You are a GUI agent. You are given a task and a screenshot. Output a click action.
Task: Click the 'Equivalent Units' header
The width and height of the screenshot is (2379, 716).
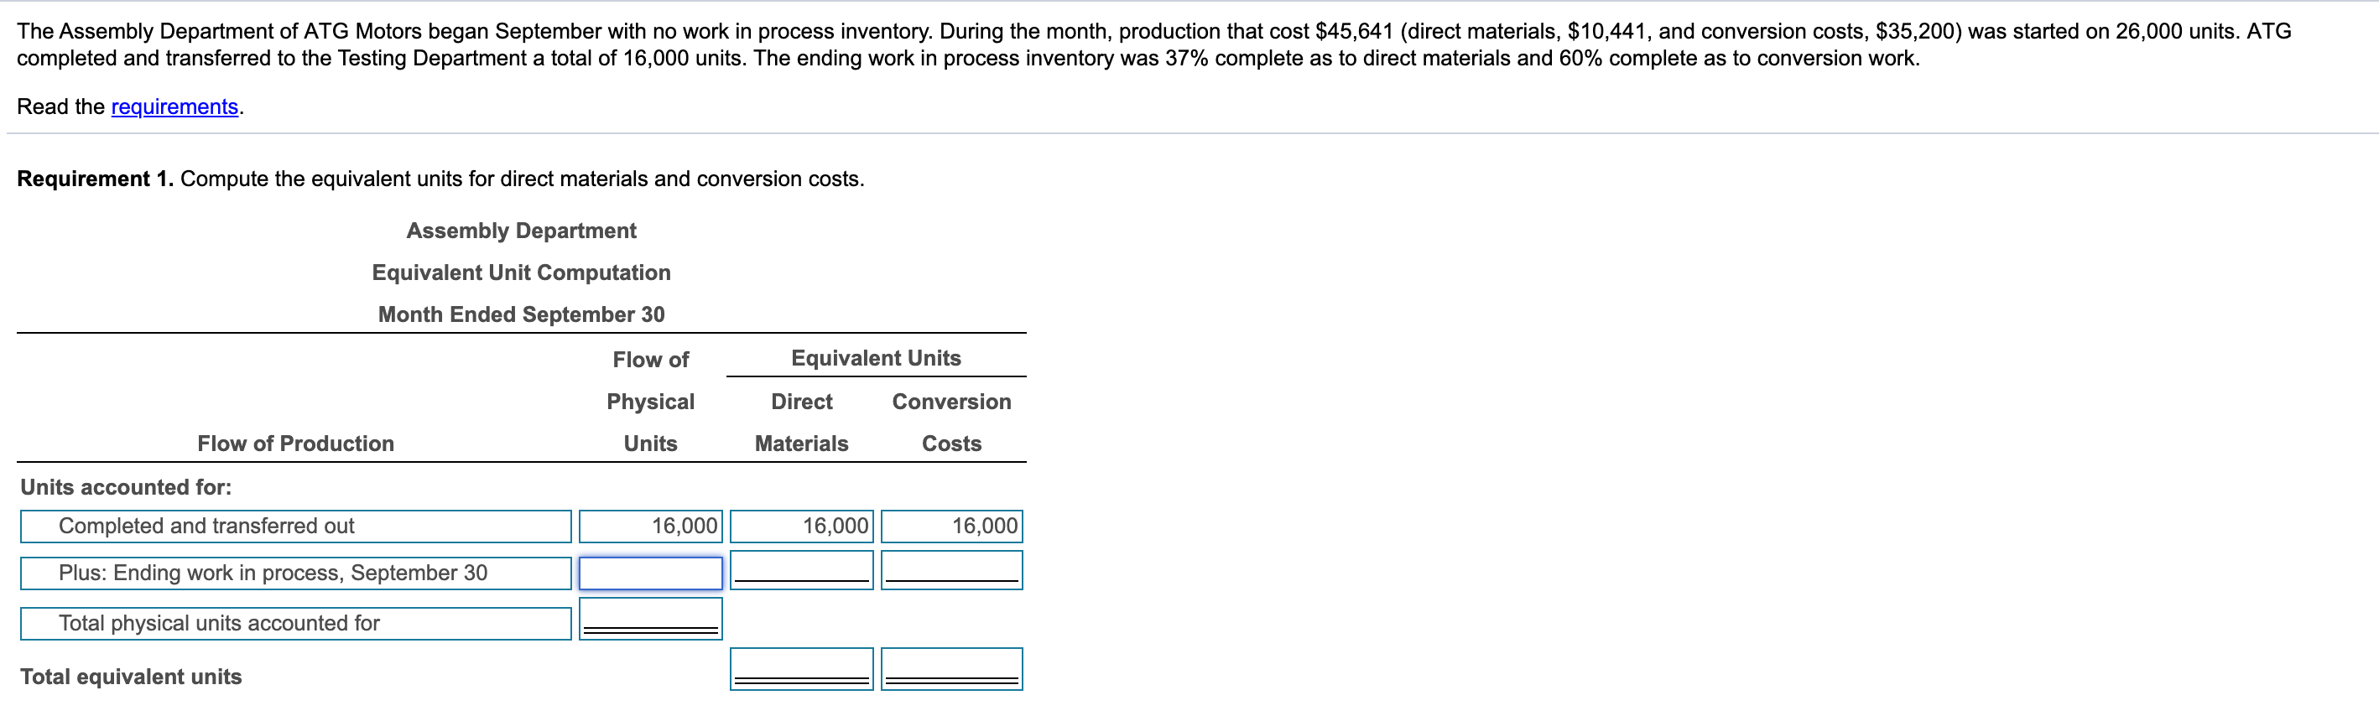tap(876, 358)
